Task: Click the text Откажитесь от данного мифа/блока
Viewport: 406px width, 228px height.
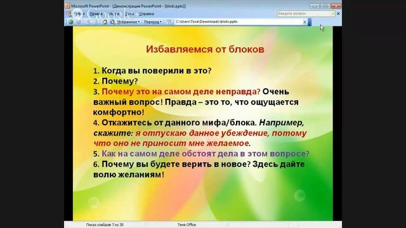Action: point(179,122)
